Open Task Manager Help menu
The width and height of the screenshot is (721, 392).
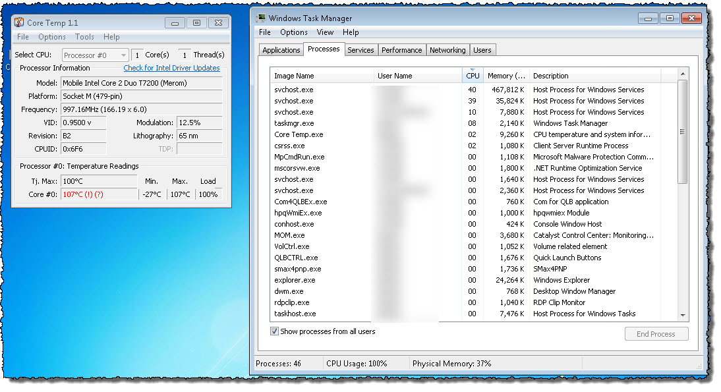(351, 32)
